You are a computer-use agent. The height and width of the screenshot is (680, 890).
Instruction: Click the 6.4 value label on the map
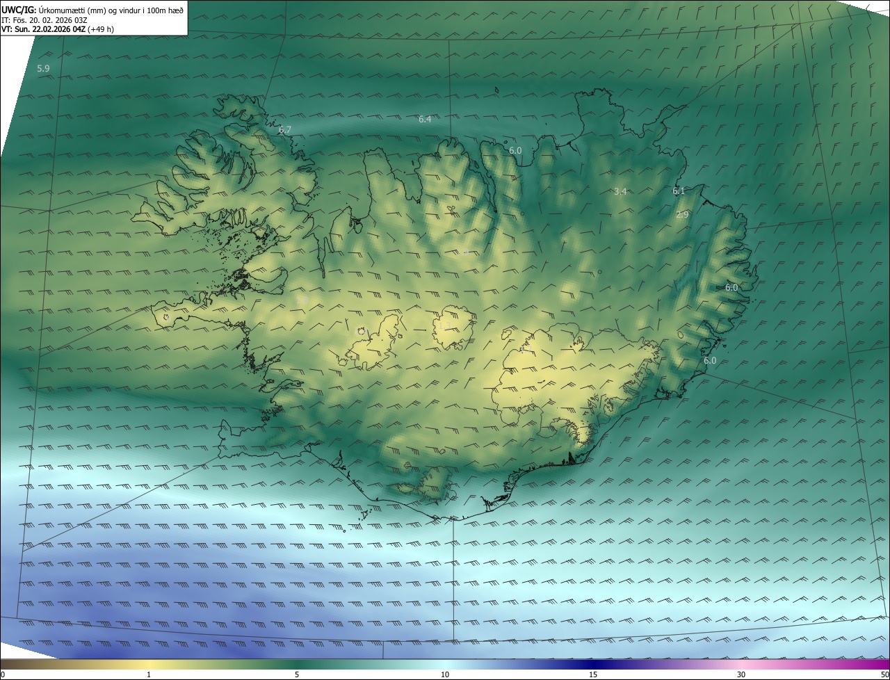[425, 119]
